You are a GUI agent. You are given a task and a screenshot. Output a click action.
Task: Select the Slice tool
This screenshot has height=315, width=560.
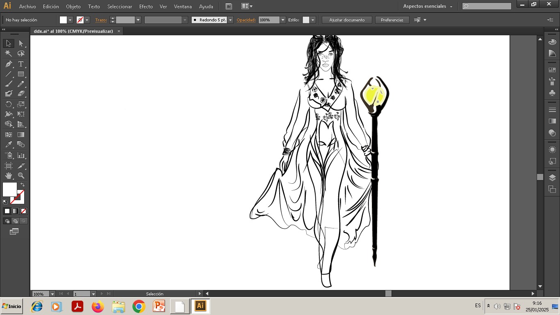(21, 166)
